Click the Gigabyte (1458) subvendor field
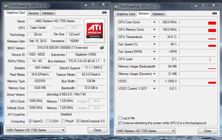Image resolution: width=222 pixels, height=140 pixels. [86, 54]
